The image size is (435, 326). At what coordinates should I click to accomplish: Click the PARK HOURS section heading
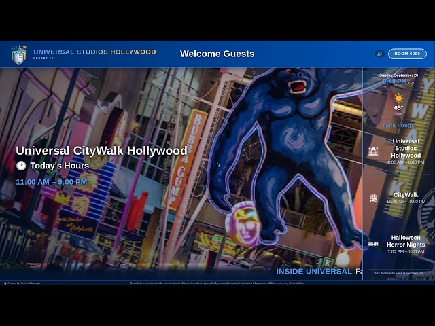click(398, 126)
